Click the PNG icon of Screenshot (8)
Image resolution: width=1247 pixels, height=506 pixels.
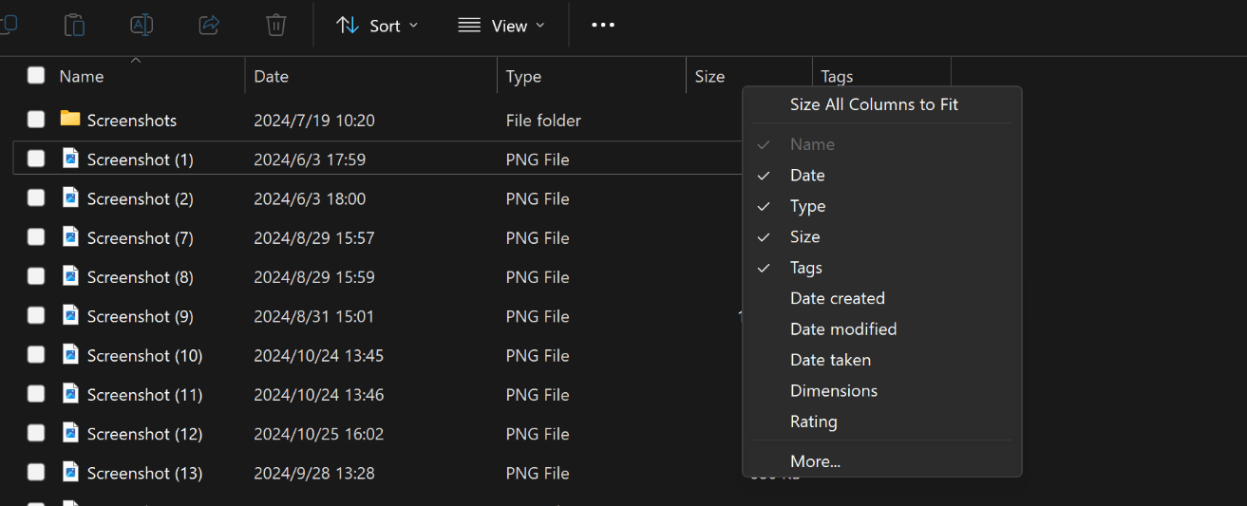click(69, 276)
